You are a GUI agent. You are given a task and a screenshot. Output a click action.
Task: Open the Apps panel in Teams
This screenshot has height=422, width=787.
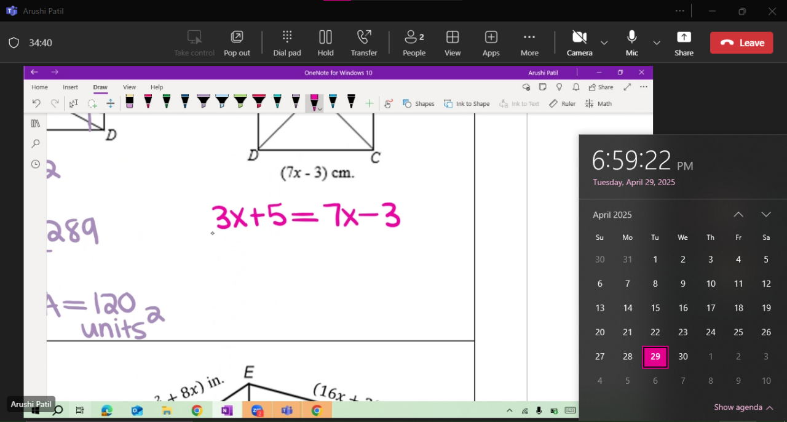491,42
